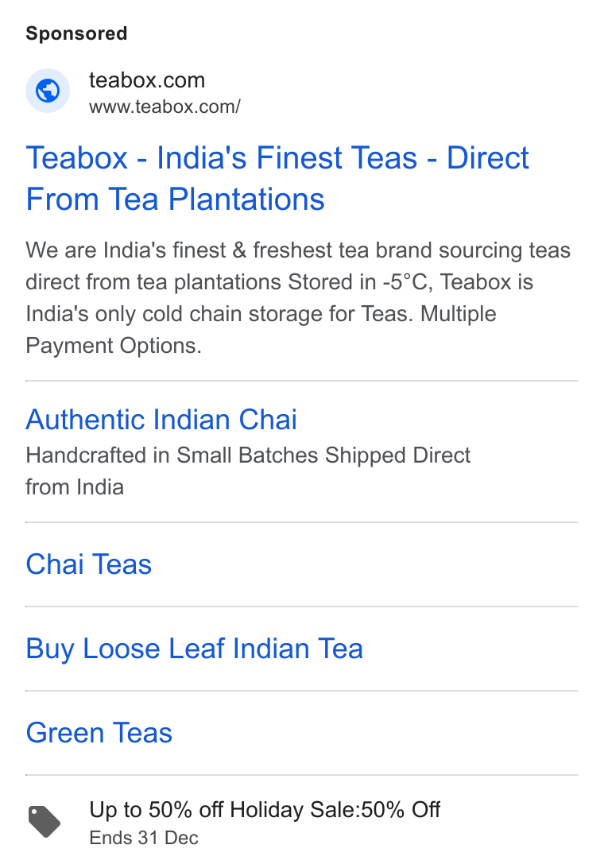The image size is (604, 868).
Task: Click the From Tea Plantations headline line
Action: click(176, 200)
